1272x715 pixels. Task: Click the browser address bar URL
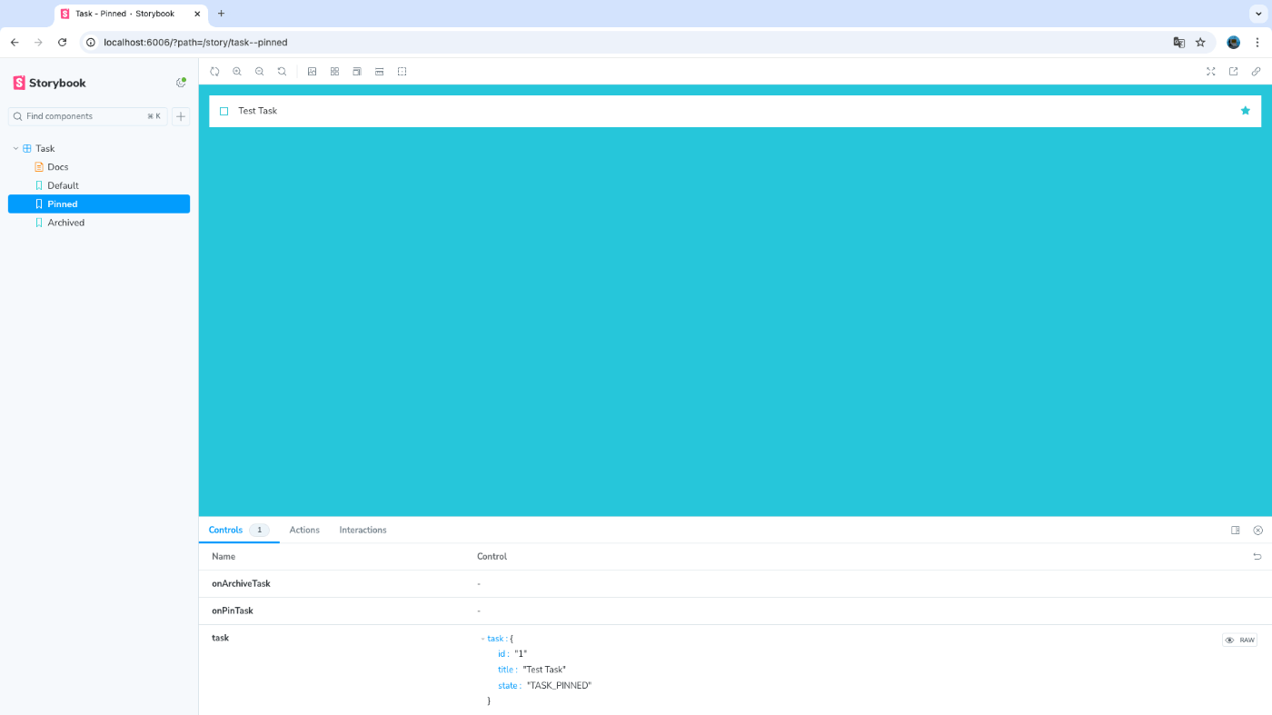[x=195, y=43]
